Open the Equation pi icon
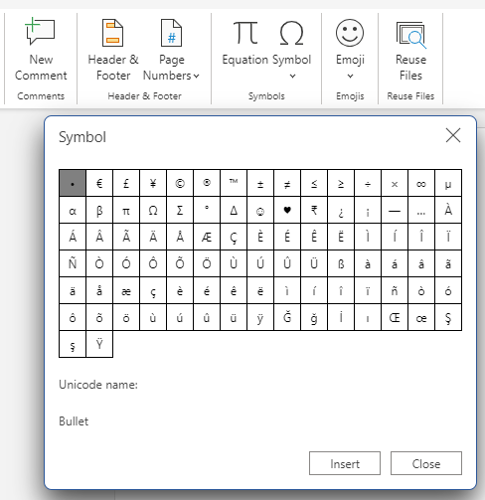Screen dimensions: 485x500 pos(245,33)
